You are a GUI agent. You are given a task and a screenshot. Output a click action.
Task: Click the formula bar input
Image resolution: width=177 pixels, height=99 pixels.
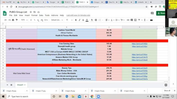pos(85,24)
